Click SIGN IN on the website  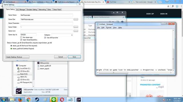point(164,14)
